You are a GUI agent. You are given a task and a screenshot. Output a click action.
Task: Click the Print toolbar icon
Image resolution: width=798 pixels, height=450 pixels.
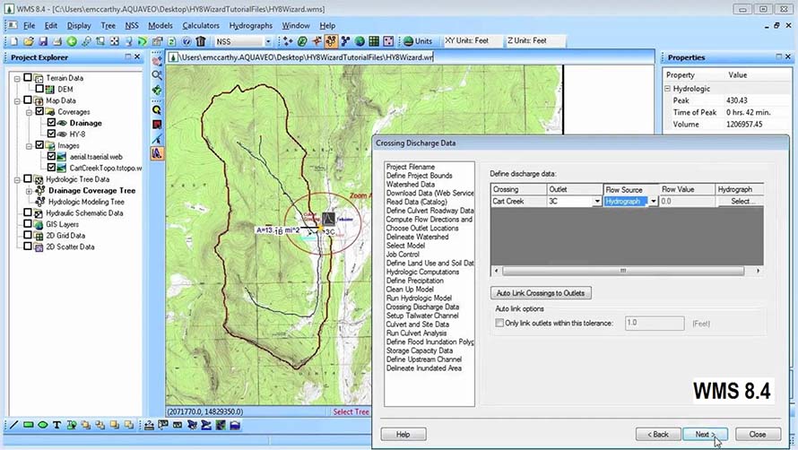coord(57,41)
